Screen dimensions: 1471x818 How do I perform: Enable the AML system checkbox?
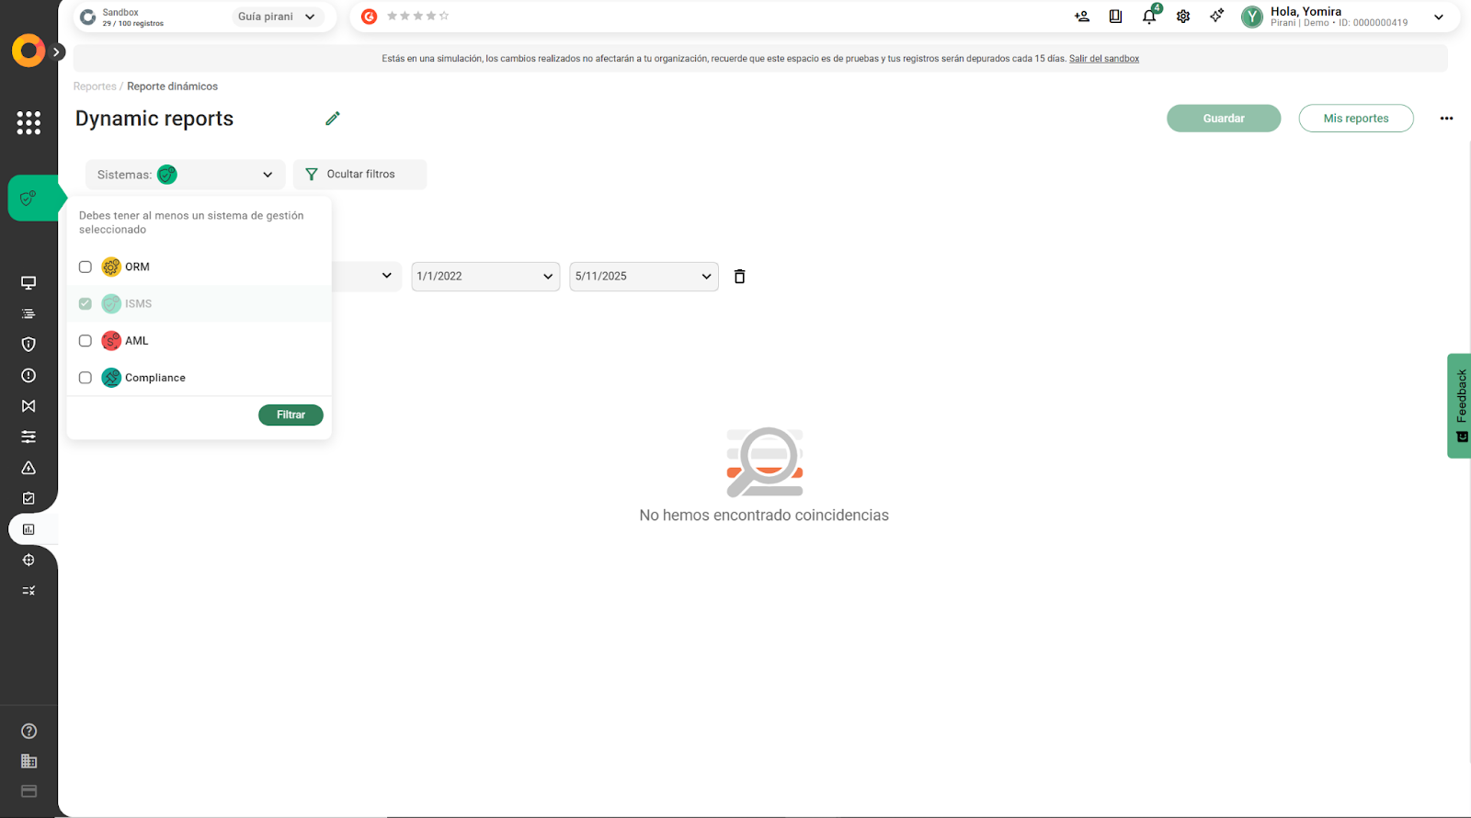pos(86,341)
